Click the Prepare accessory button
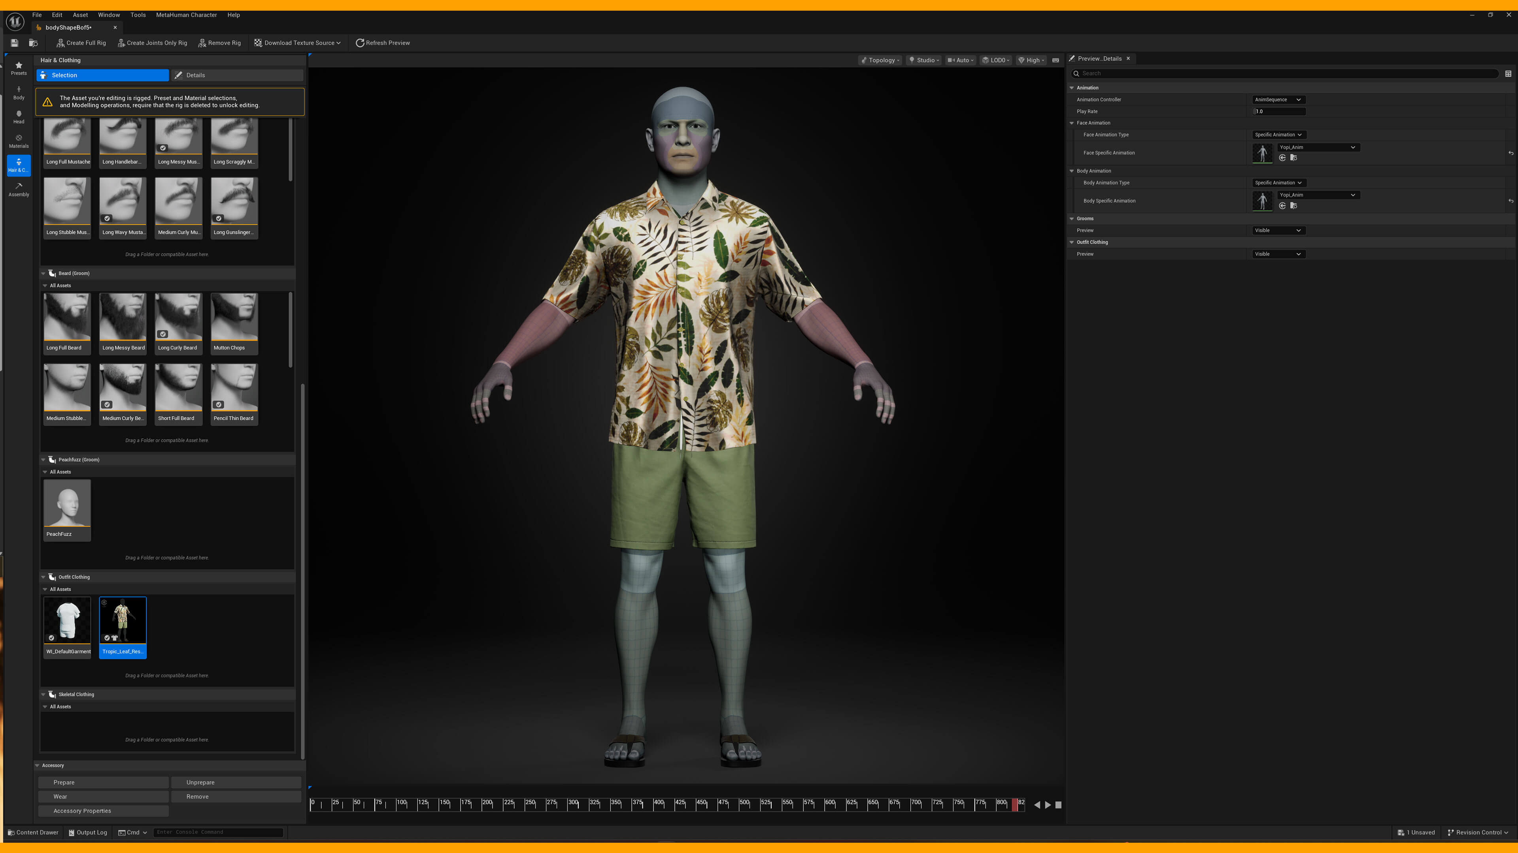 (x=104, y=782)
